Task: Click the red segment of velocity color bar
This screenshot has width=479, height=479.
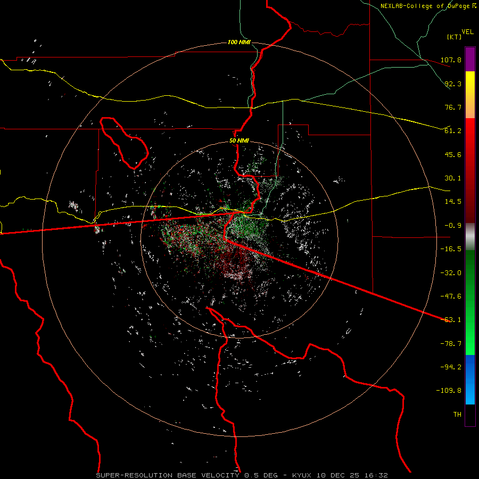Action: 470,170
